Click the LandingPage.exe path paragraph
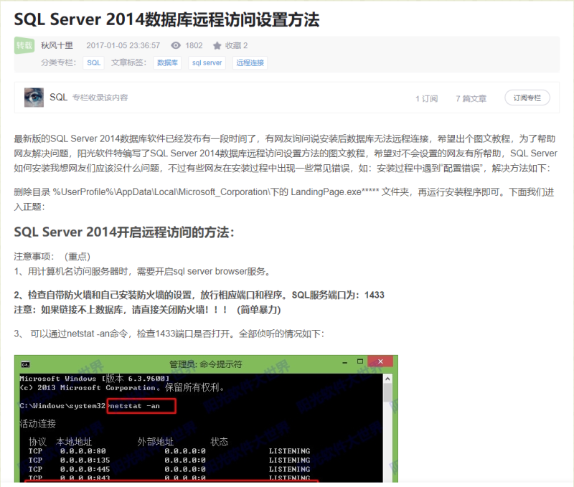Image resolution: width=574 pixels, height=487 pixels. (x=284, y=199)
